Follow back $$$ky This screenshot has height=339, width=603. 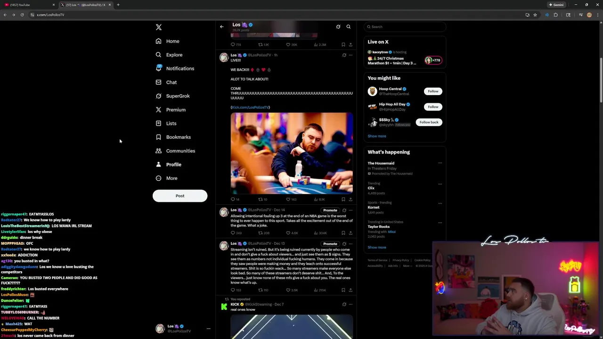[x=429, y=122]
